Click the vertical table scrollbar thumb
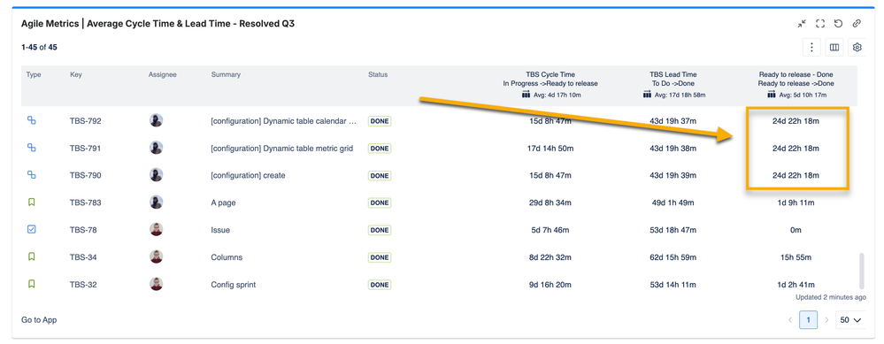The height and width of the screenshot is (344, 884). coord(861,271)
